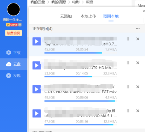145x132 pixels.
Task: Click the 续费会员 renew button
Action: (x=14, y=33)
